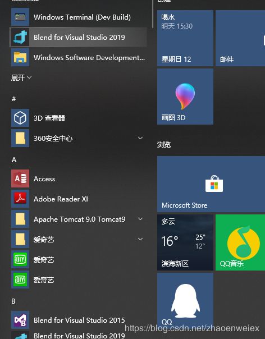Click the 360安全中心 folder icon

point(20,138)
